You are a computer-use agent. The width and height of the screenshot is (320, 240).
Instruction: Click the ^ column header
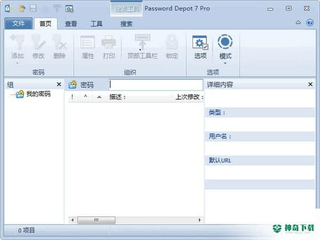(x=85, y=96)
